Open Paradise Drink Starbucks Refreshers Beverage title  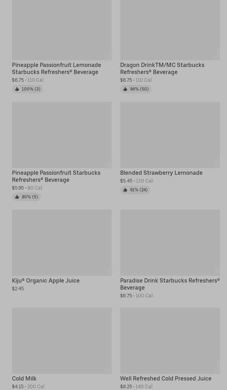(x=170, y=284)
